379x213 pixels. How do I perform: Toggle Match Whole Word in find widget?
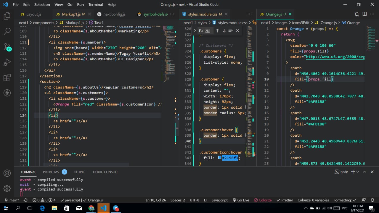point(208,30)
